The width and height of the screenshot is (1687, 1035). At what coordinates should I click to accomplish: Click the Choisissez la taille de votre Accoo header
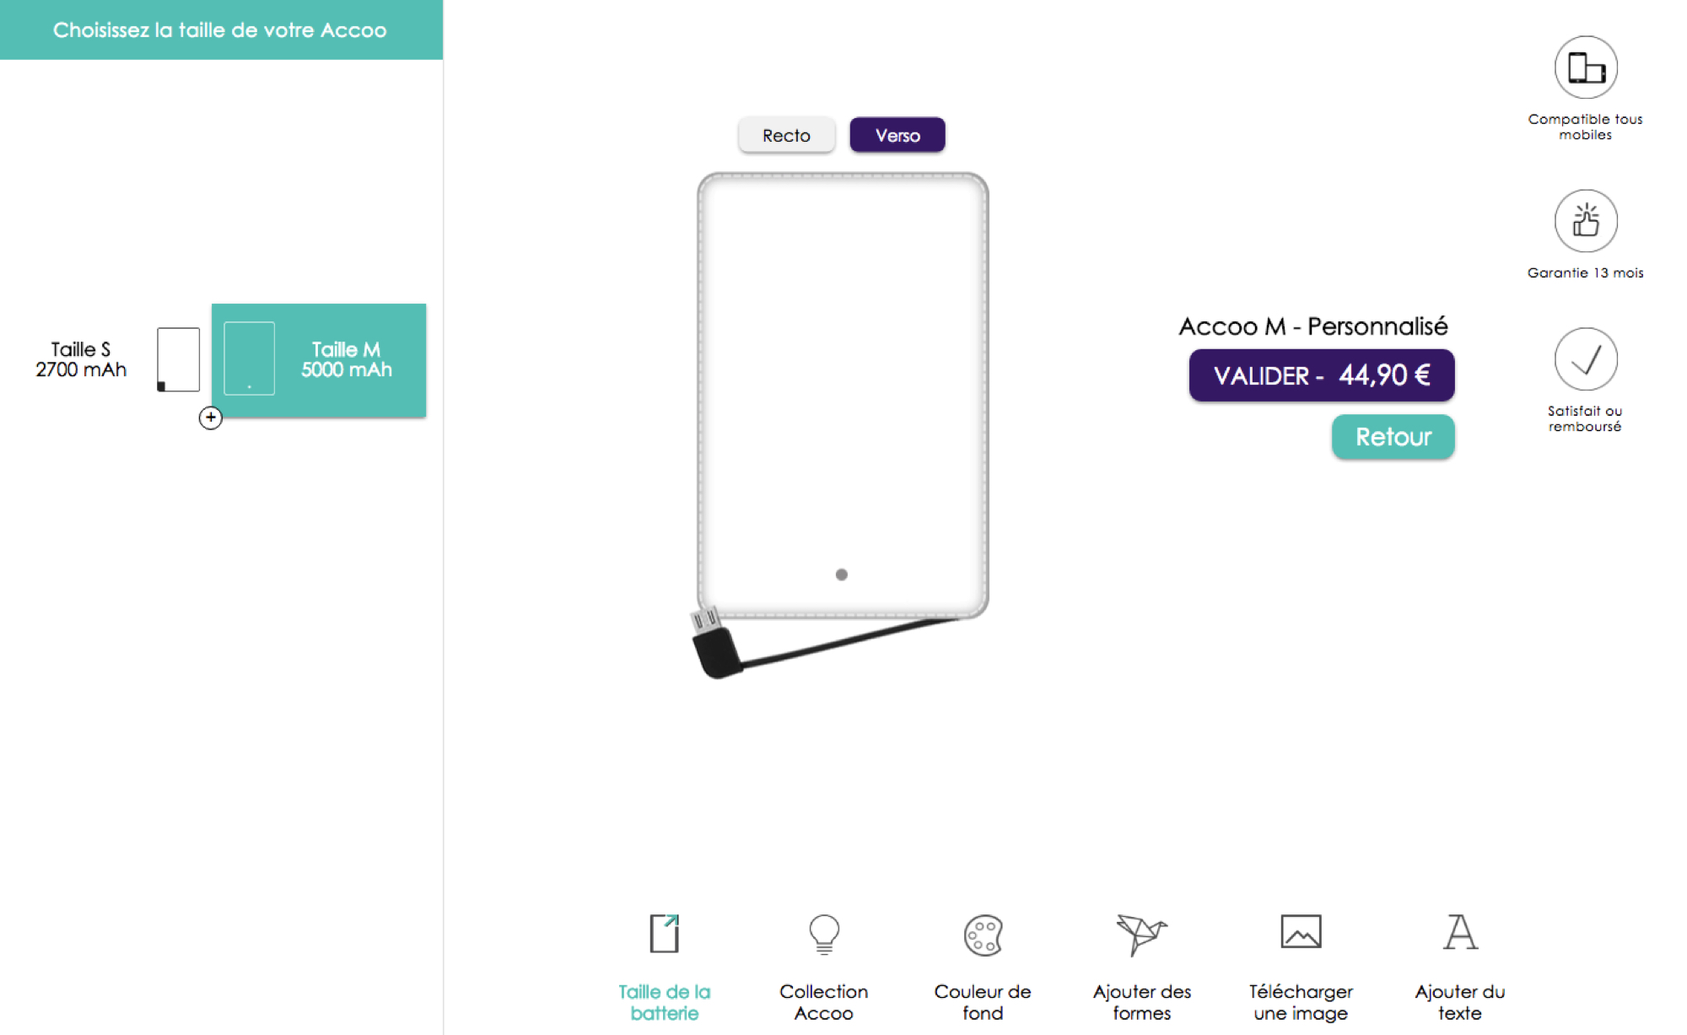pyautogui.click(x=221, y=30)
